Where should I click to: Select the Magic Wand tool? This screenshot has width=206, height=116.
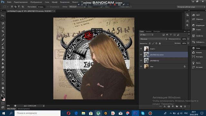pos(3,27)
